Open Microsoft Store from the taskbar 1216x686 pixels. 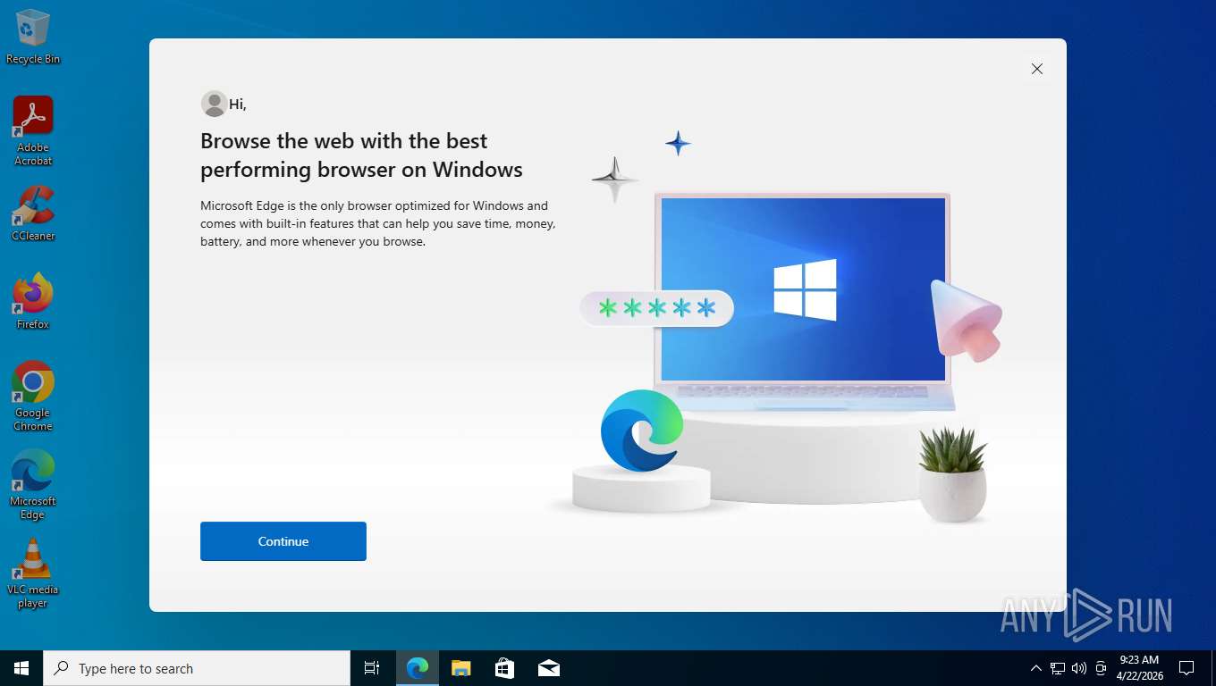[505, 668]
